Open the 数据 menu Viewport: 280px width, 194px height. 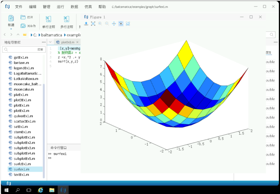(74, 7)
